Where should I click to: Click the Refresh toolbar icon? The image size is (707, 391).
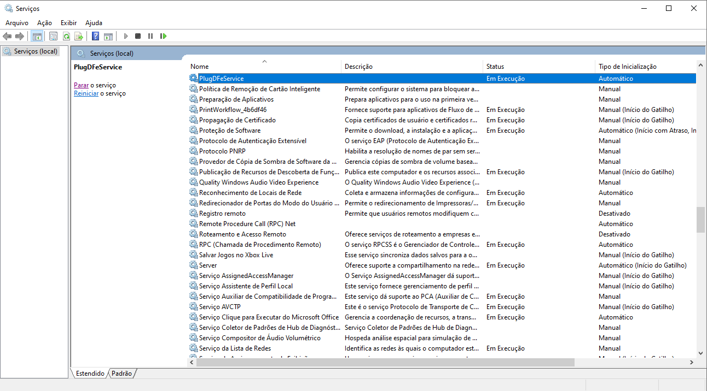[x=66, y=36]
